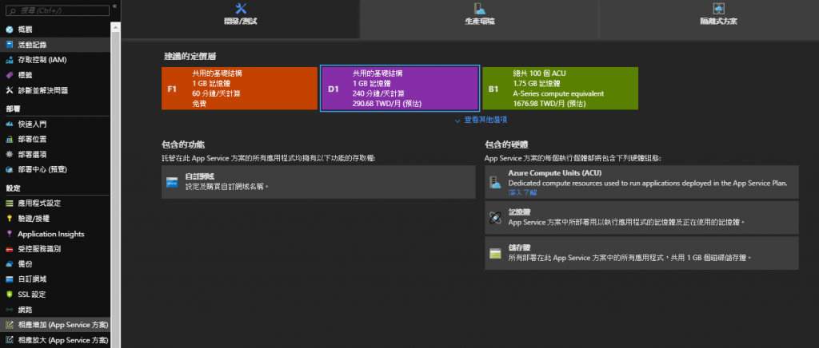Open the 網路 network icon
Viewport: 819px width, 348px height.
coord(10,310)
